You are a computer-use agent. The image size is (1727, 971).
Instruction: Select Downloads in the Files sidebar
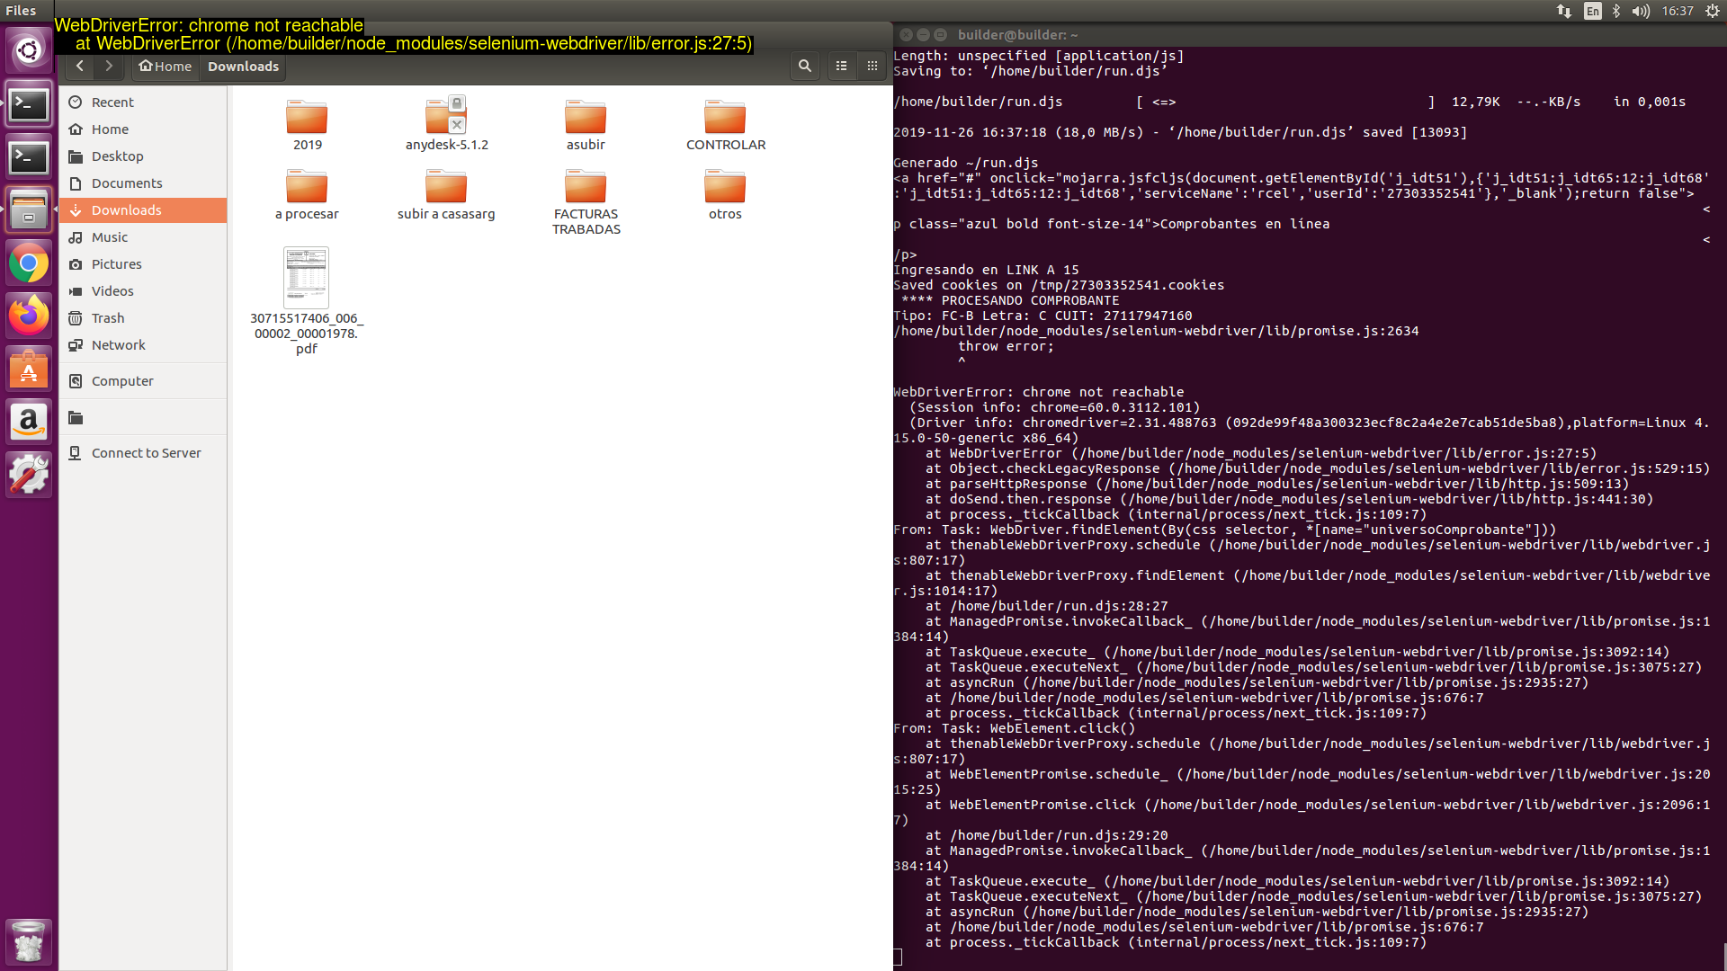[144, 210]
